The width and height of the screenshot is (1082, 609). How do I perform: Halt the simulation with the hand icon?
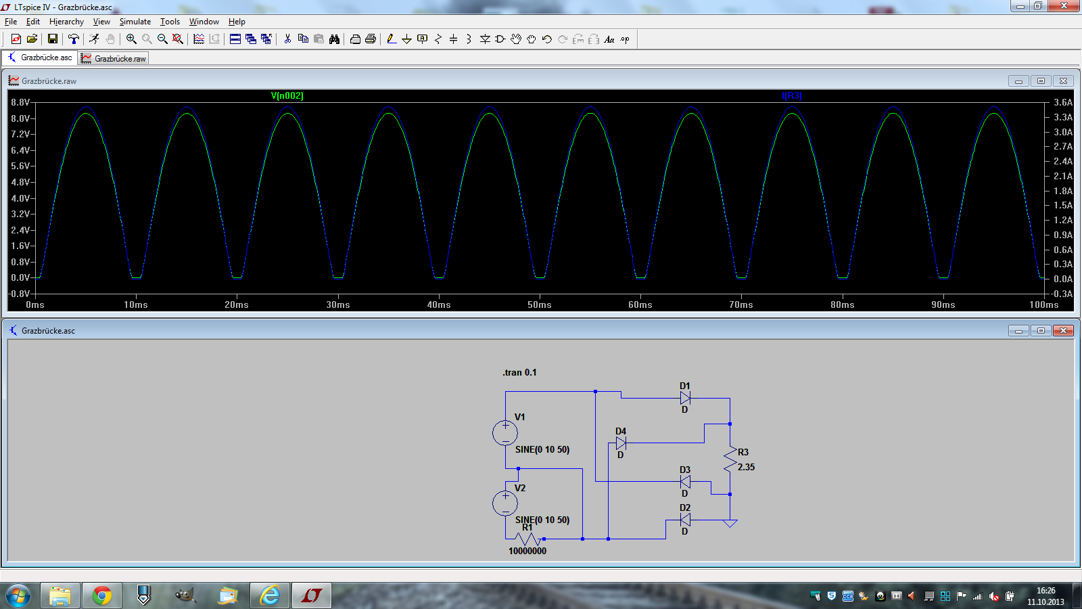(110, 39)
